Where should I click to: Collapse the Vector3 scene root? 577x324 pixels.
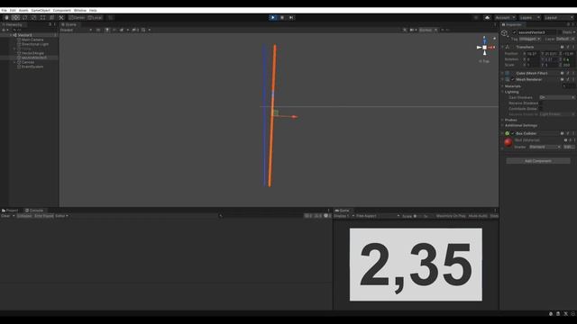(x=11, y=35)
